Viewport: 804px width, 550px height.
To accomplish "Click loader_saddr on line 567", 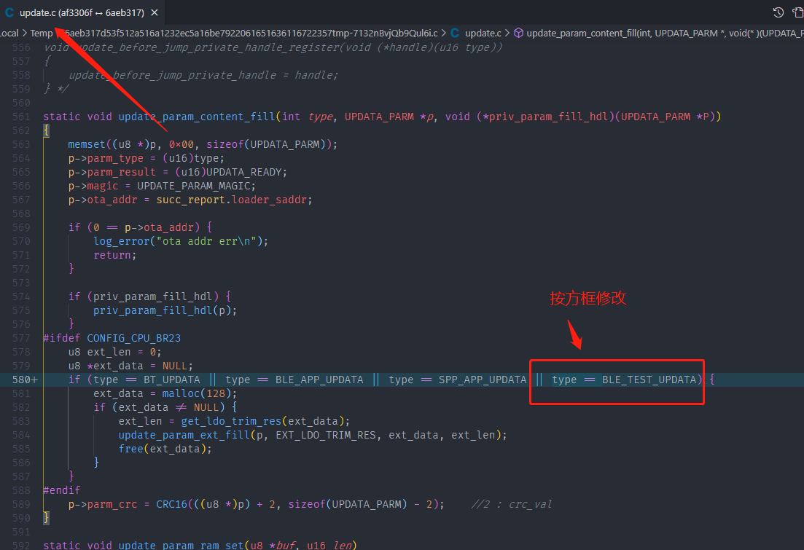I will [x=269, y=200].
